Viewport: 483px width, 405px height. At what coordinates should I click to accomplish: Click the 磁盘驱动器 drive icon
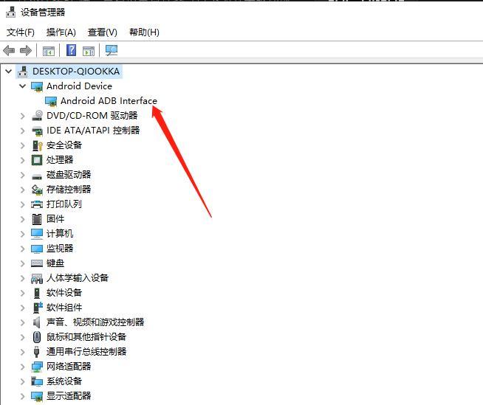pyautogui.click(x=37, y=176)
